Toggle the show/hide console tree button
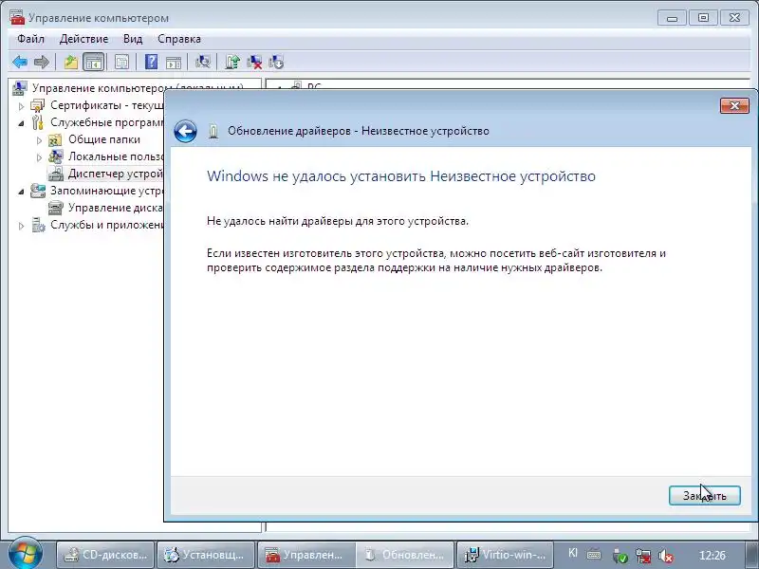The height and width of the screenshot is (569, 759). [x=93, y=62]
